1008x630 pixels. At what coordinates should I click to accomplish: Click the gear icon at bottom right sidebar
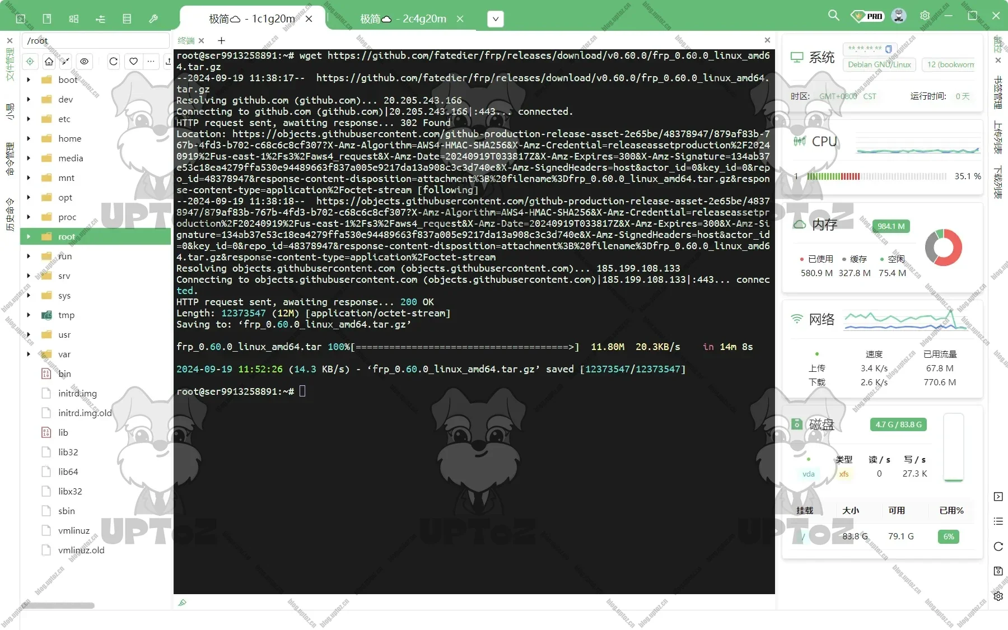[x=998, y=596]
